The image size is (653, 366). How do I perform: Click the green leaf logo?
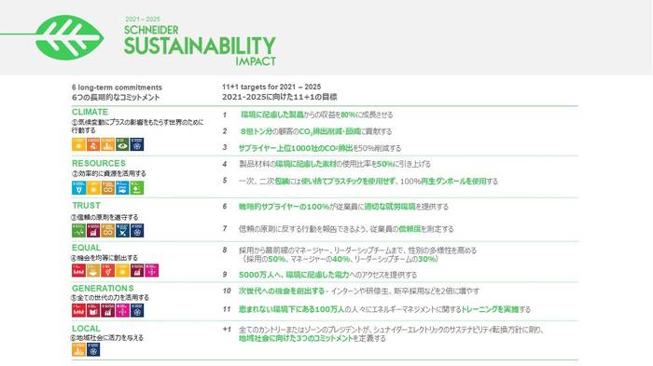[69, 37]
